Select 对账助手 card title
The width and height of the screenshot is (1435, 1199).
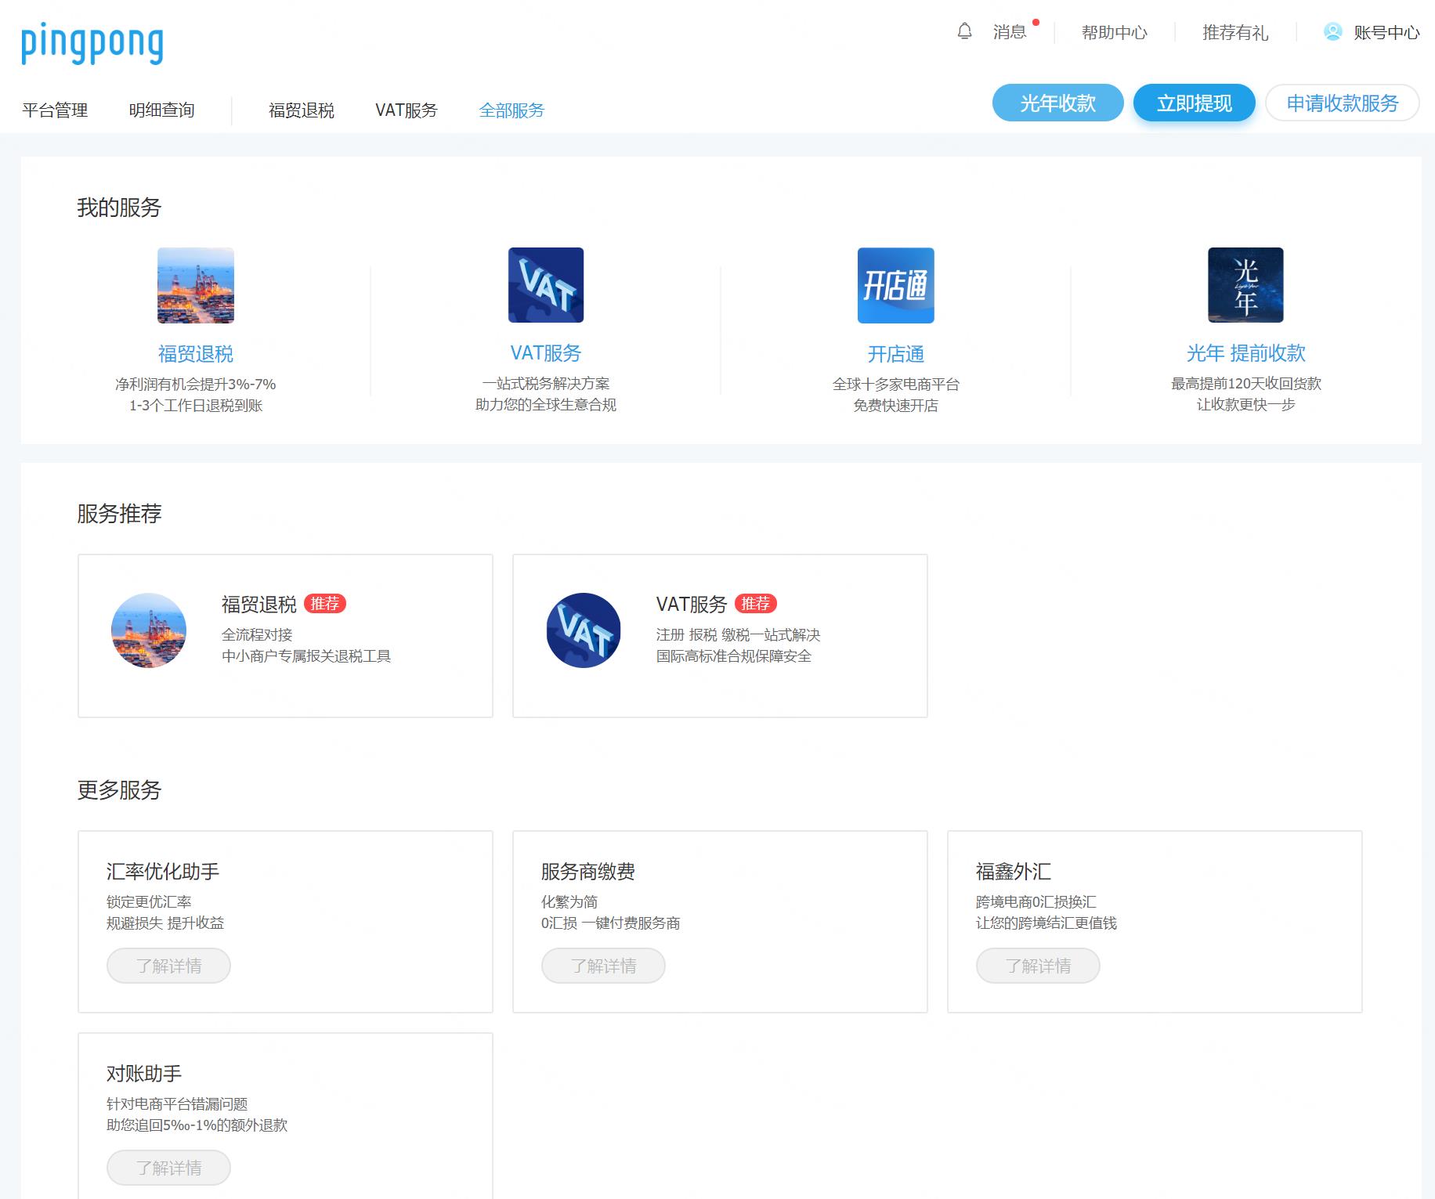144,1074
